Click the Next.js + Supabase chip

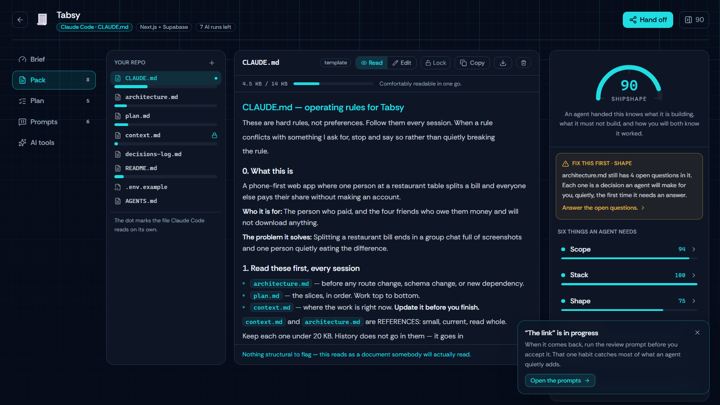point(164,27)
